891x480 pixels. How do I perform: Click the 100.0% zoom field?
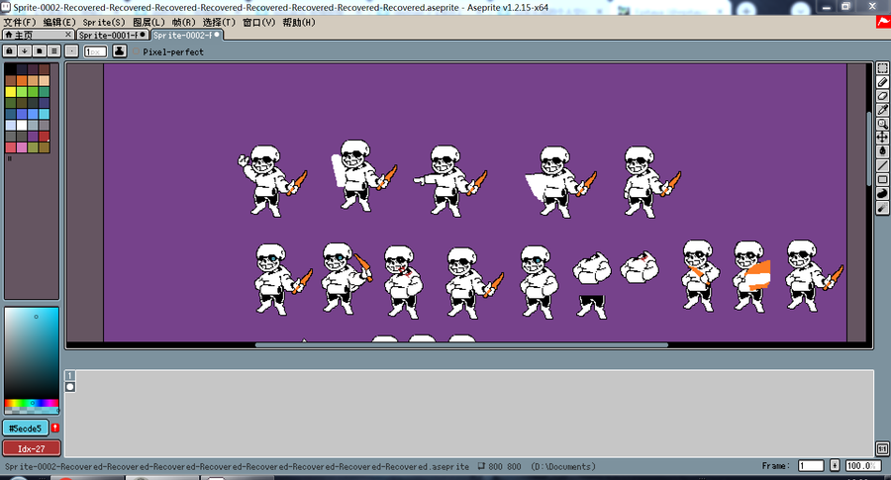point(861,466)
